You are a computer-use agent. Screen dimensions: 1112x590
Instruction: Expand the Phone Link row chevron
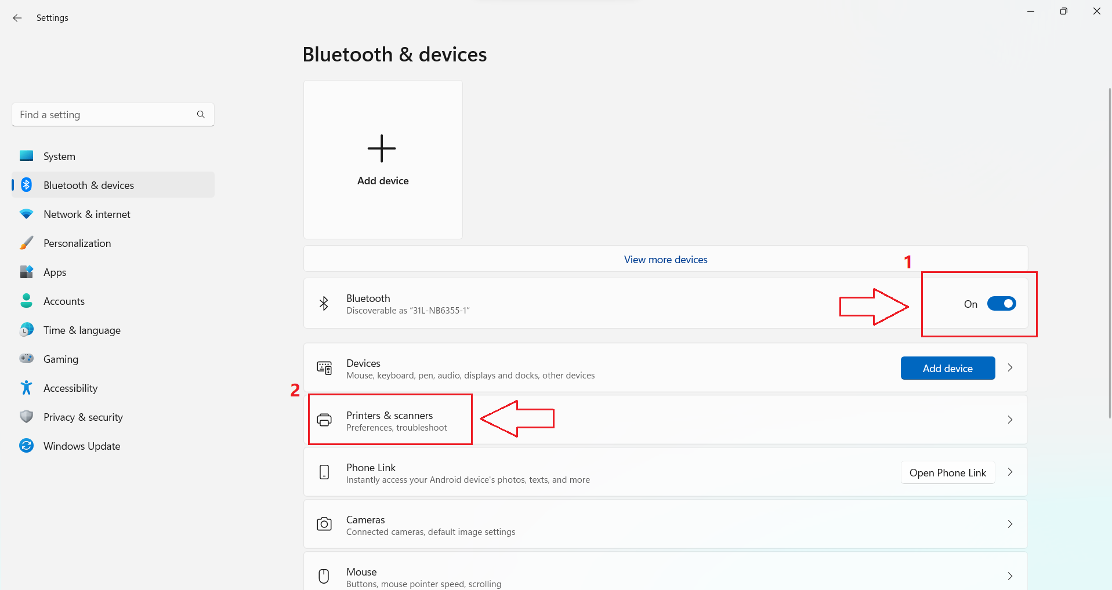(x=1010, y=472)
